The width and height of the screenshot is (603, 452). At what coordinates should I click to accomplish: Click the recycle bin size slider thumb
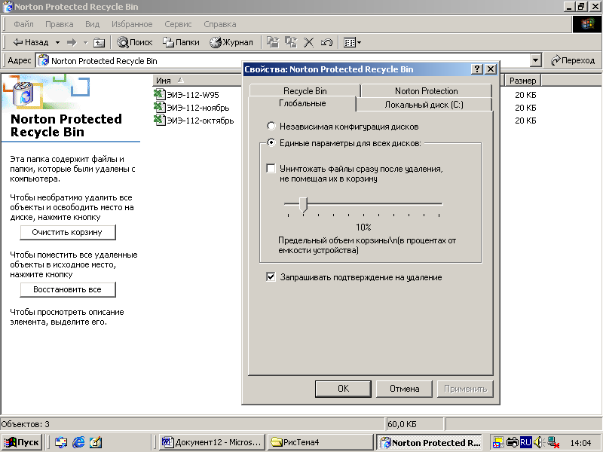point(304,204)
